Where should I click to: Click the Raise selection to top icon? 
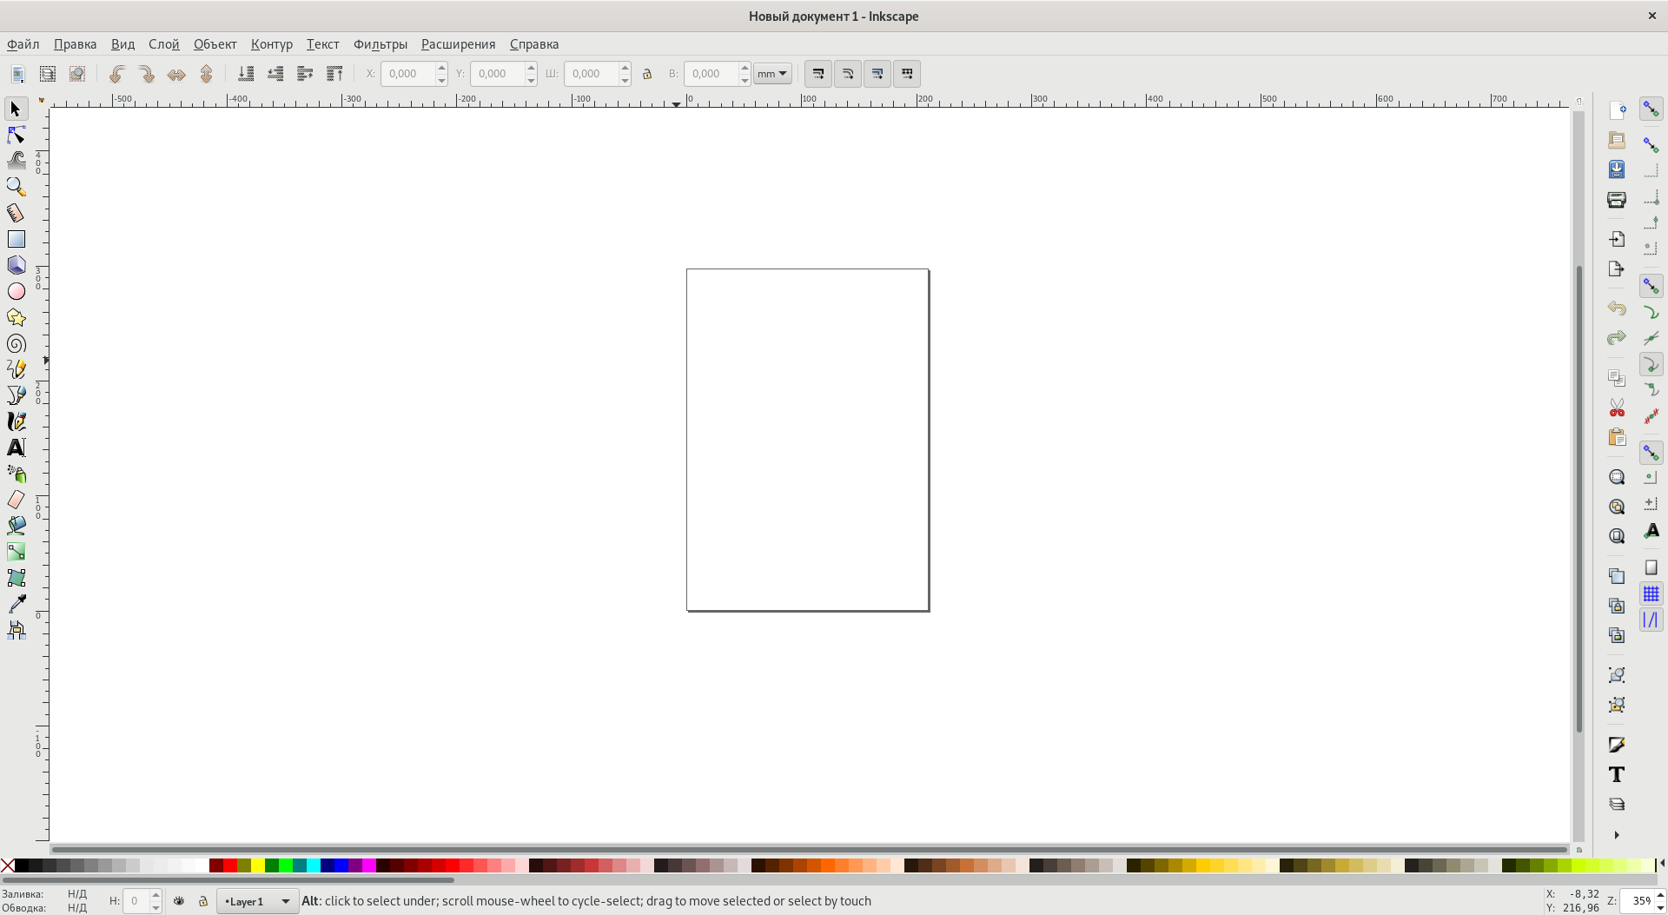tap(334, 74)
